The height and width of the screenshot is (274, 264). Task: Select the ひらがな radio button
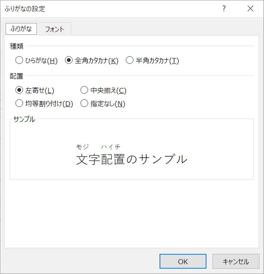coord(19,60)
